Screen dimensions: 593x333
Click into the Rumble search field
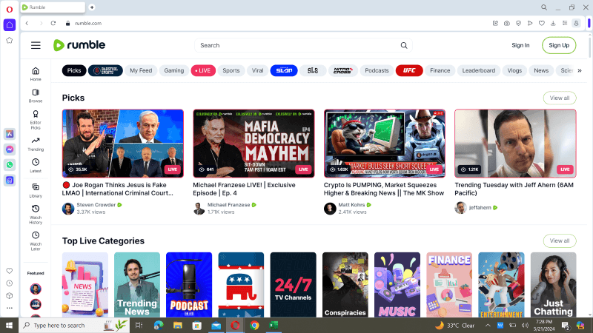click(296, 45)
